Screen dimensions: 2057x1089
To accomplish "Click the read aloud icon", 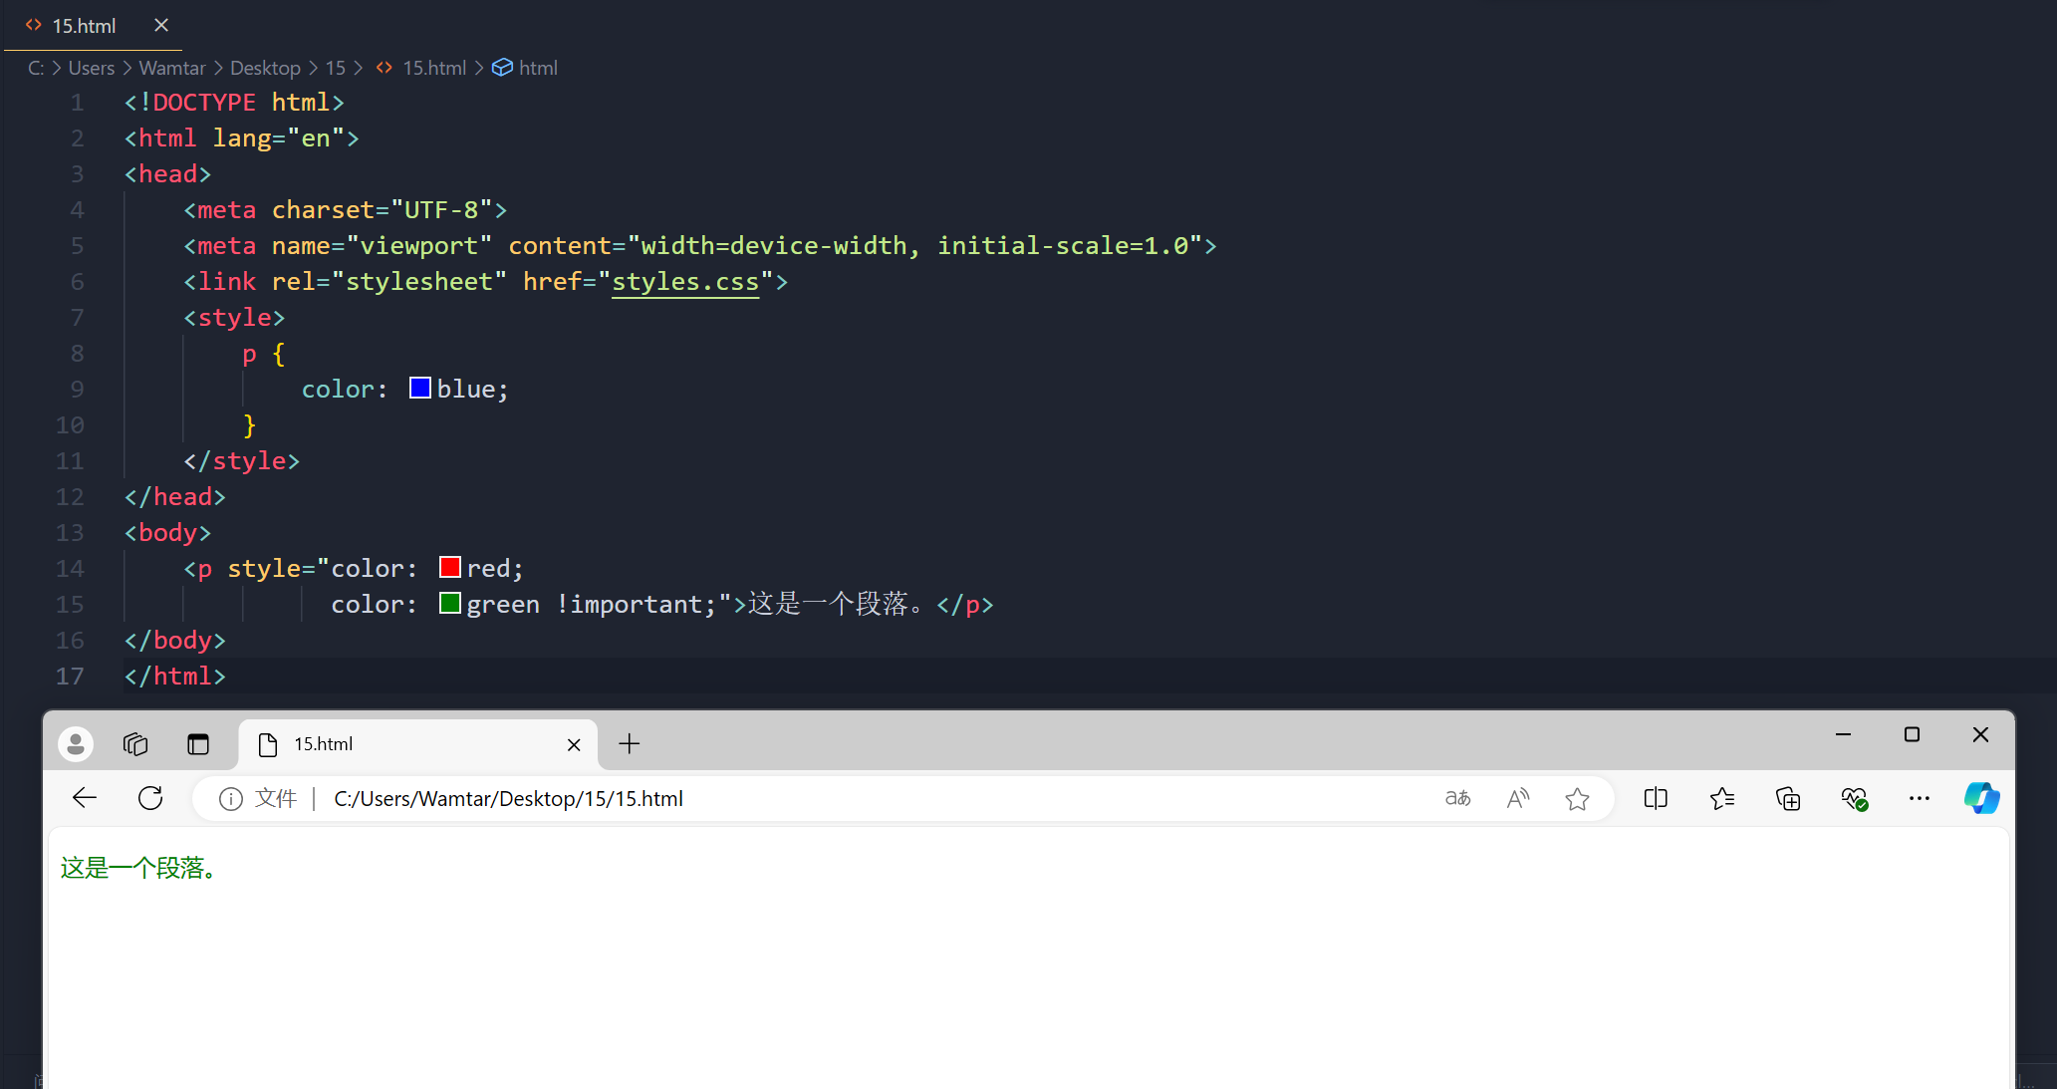I will point(1518,798).
